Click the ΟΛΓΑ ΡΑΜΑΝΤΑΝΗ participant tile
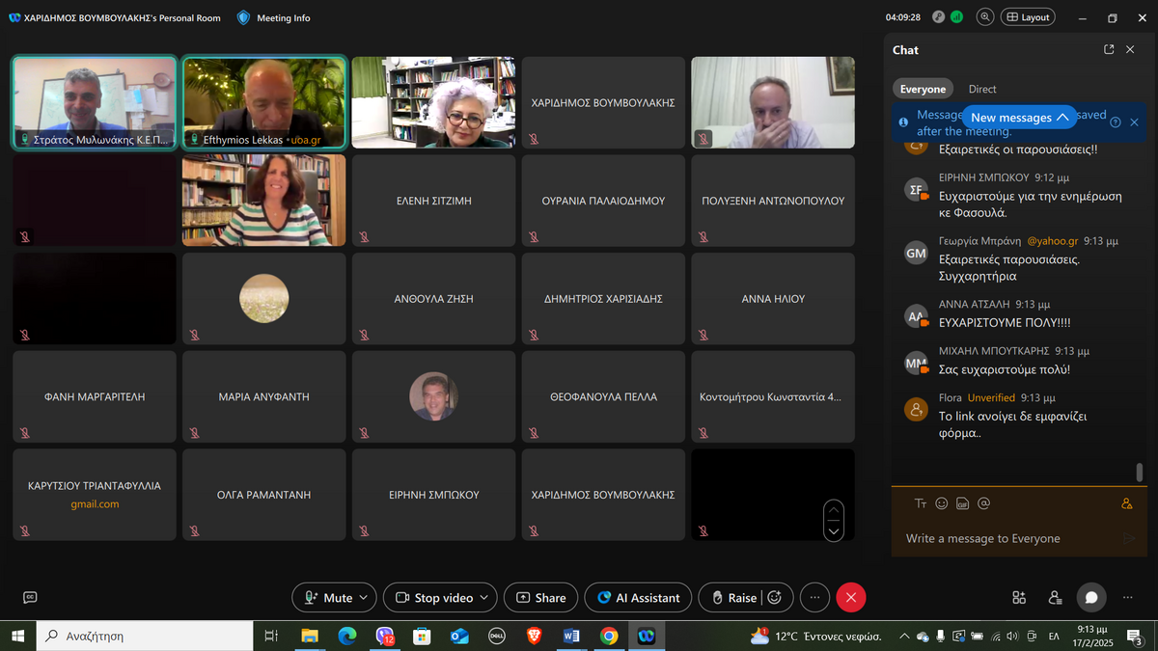This screenshot has width=1158, height=651. click(x=263, y=494)
